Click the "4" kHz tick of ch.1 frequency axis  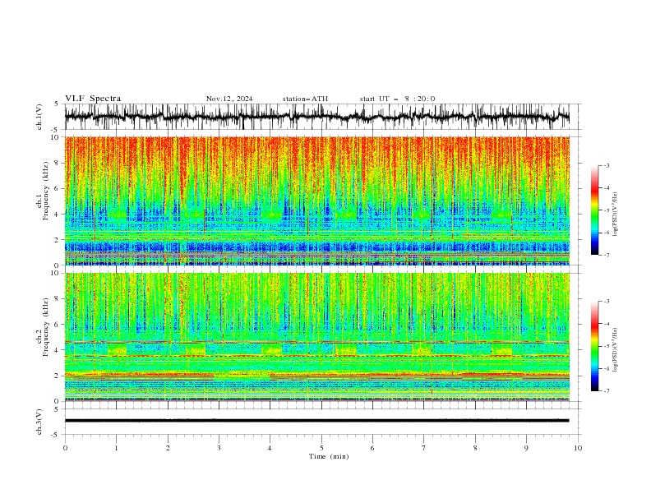58,215
